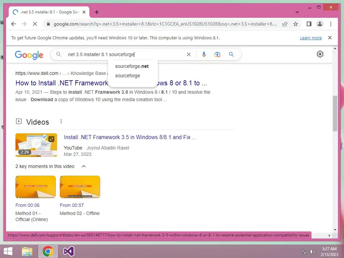The image size is (344, 258).
Task: Stop loading the page
Action: tap(35, 24)
